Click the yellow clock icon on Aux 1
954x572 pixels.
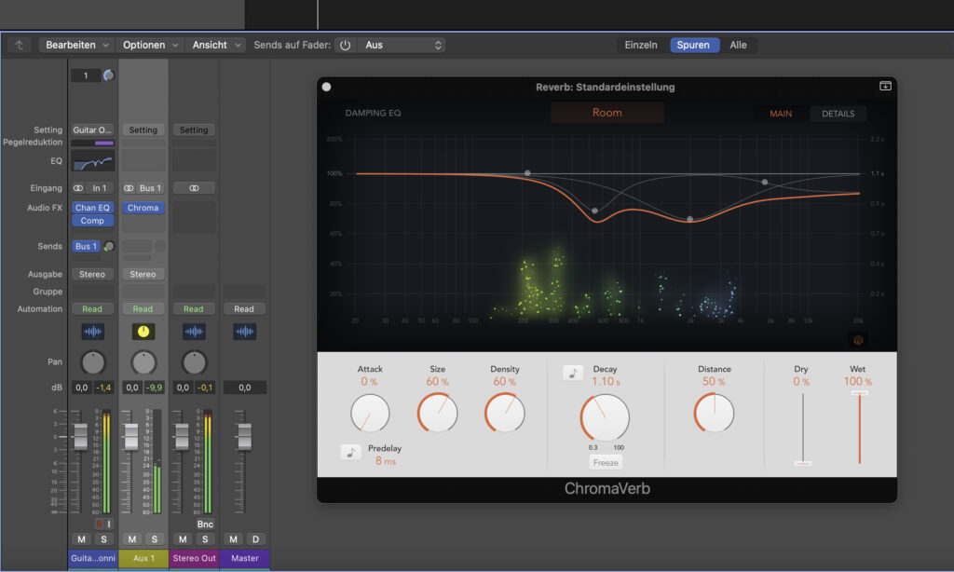point(143,332)
